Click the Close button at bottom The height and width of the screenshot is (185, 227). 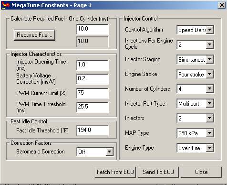click(201, 172)
